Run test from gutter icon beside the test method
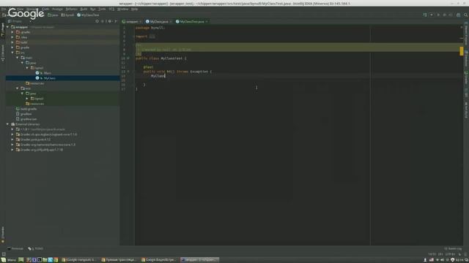The width and height of the screenshot is (469, 263). (x=128, y=72)
